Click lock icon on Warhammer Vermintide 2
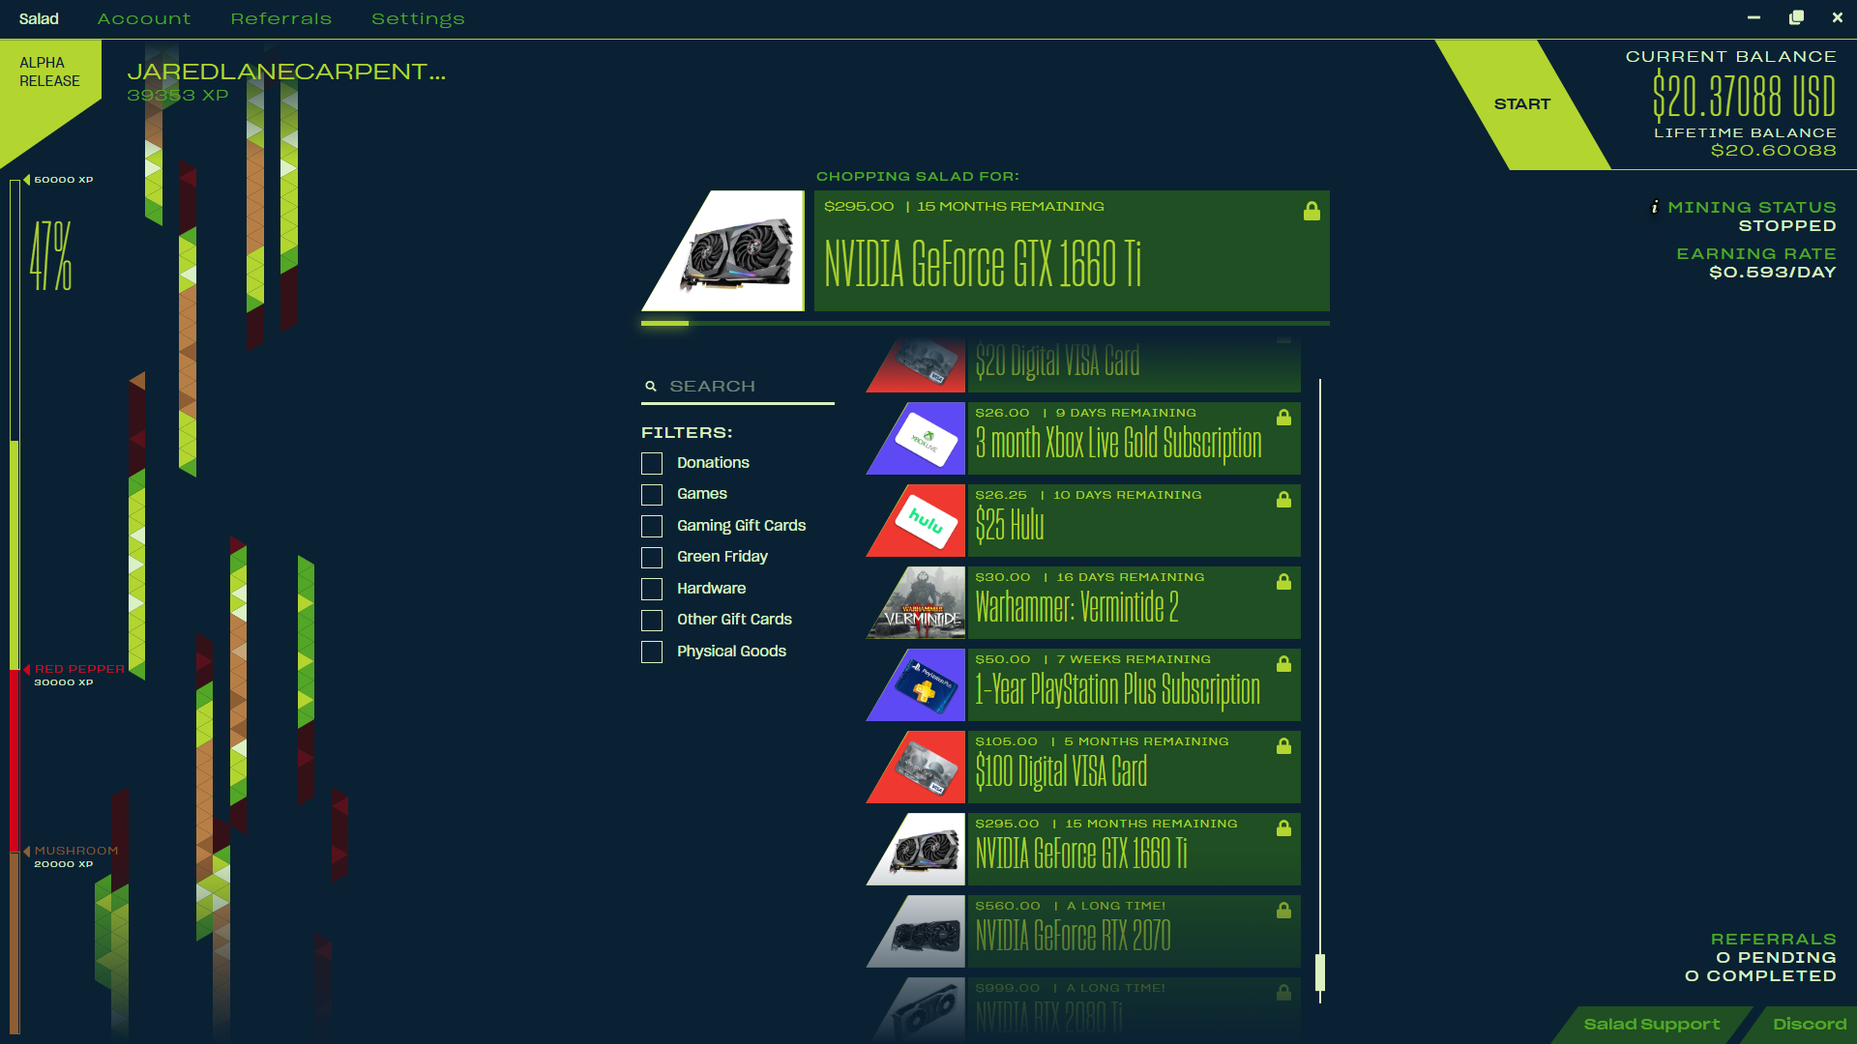The image size is (1857, 1044). pos(1283,581)
